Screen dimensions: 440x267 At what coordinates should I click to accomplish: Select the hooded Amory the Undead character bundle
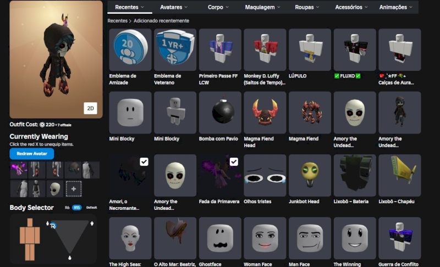[400, 112]
